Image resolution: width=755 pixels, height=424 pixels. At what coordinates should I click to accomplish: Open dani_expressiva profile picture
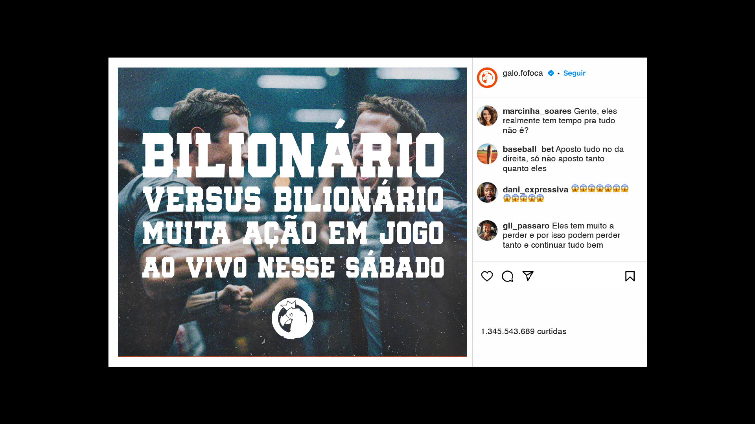tap(487, 192)
